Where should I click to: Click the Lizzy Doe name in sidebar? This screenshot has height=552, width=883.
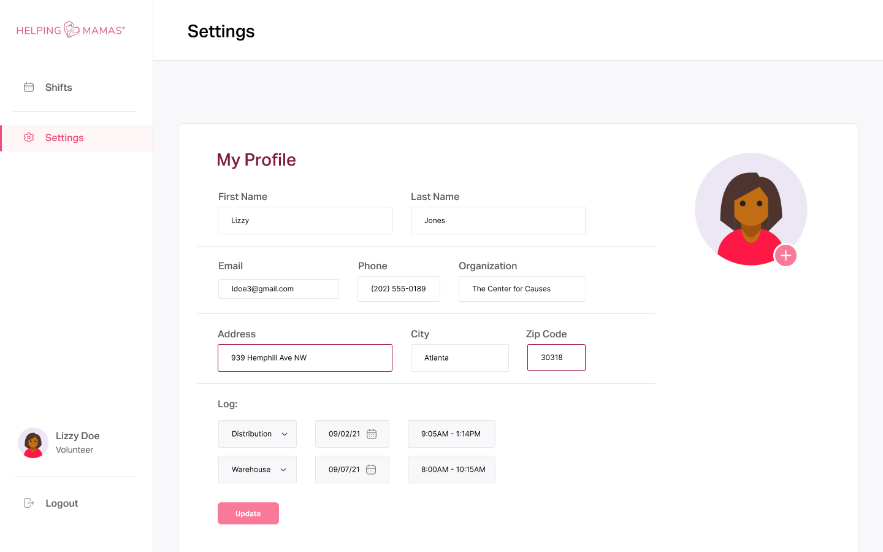[x=78, y=435]
